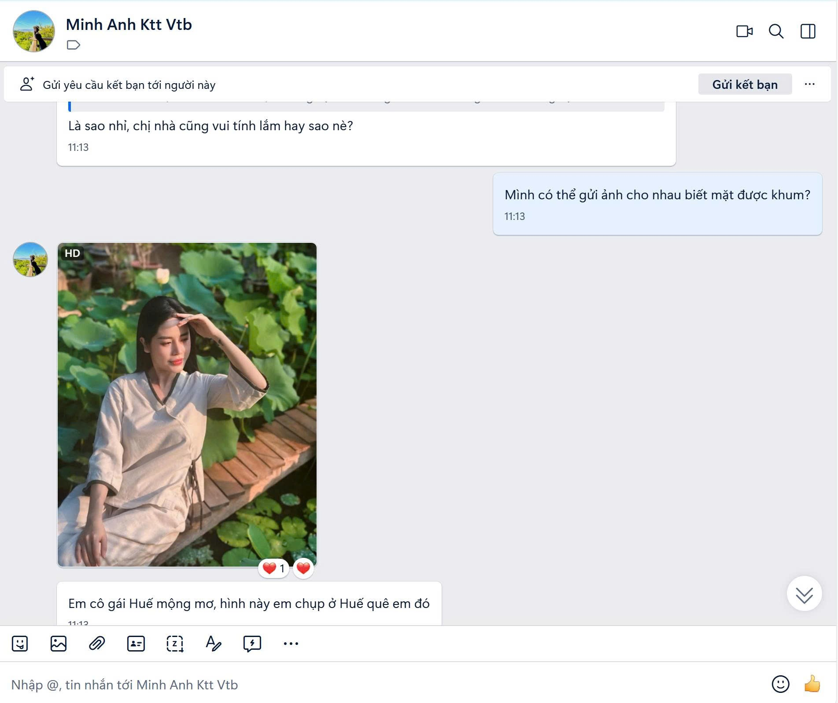Open text formatting options

click(214, 644)
